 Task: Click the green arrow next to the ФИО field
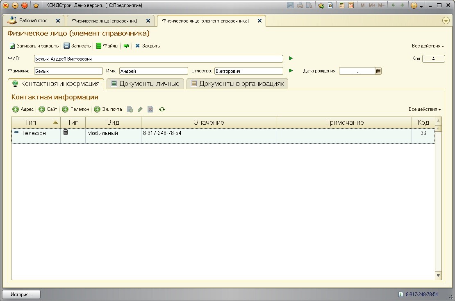click(291, 58)
